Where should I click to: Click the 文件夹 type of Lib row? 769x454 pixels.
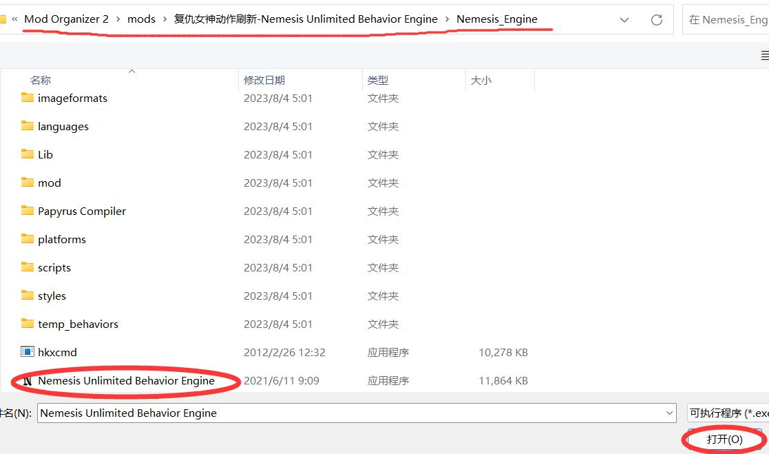(383, 154)
